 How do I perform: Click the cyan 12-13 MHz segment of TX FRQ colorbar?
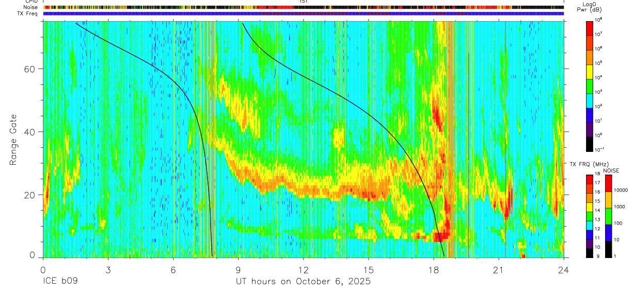[589, 226]
